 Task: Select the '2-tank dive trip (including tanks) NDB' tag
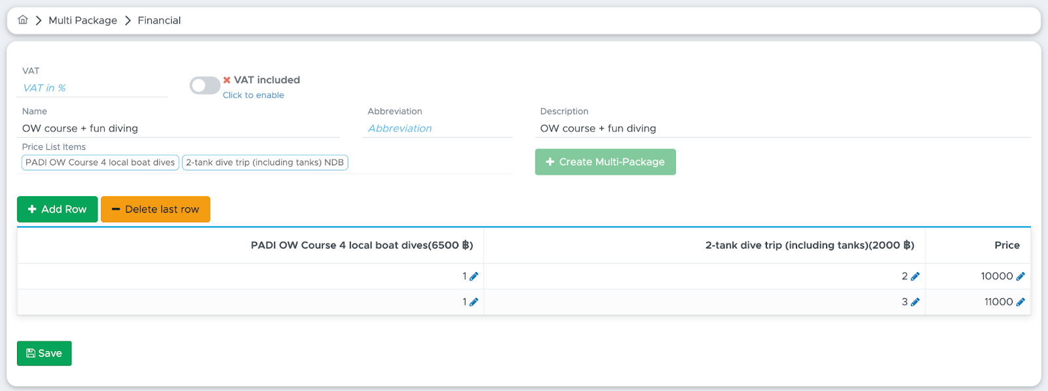265,162
